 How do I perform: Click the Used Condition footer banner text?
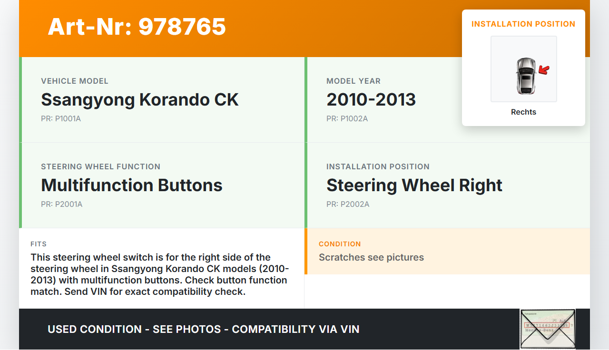204,329
